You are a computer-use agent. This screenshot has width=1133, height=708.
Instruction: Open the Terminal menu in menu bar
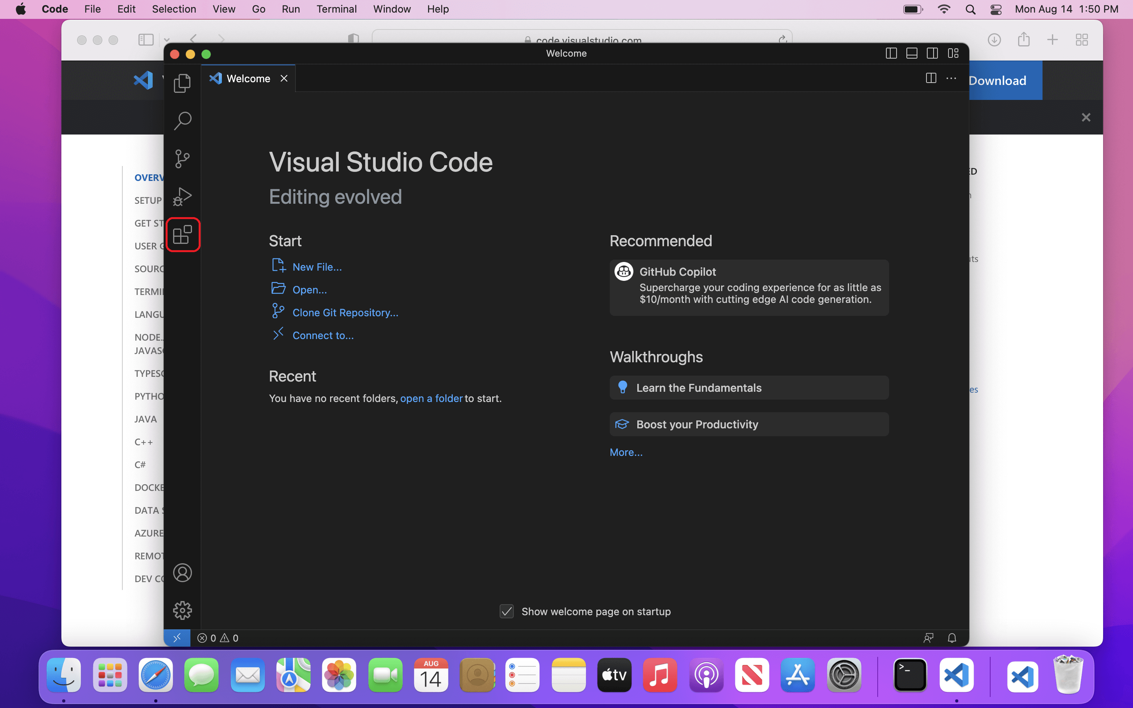(336, 9)
